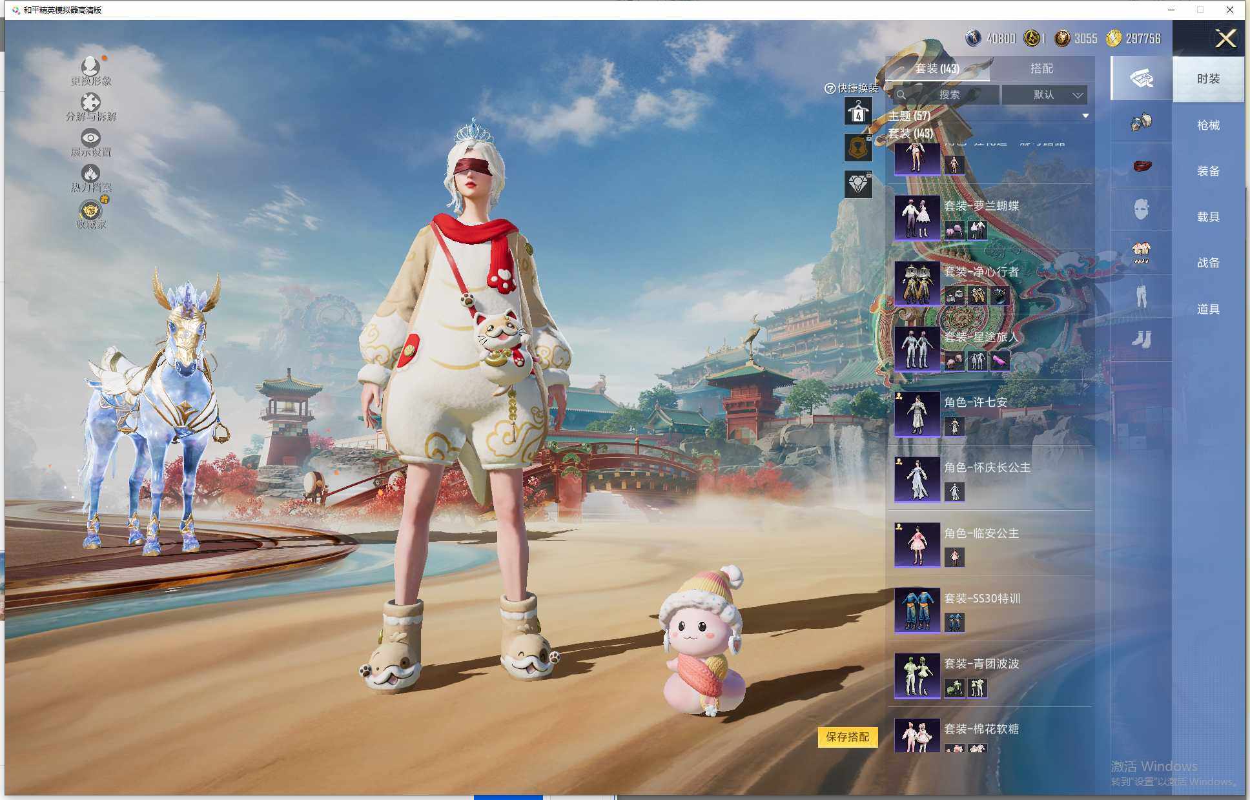1250x800 pixels.
Task: Click the 快捷换装 help question mark
Action: coord(830,88)
